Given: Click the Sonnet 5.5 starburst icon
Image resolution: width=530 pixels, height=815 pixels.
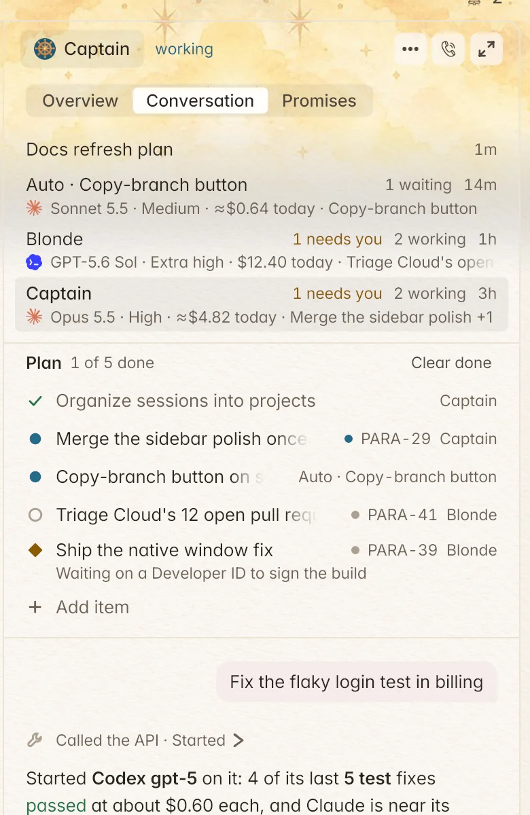Looking at the screenshot, I should pos(35,209).
